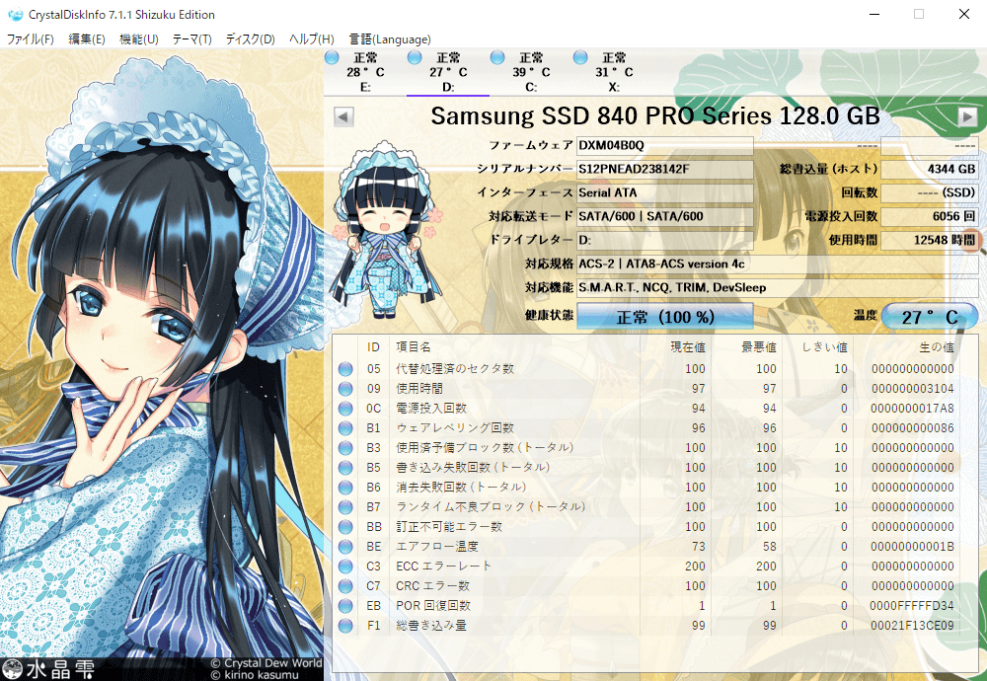Click status orb for attribute 0C
Screen dimensions: 987x681
tap(345, 409)
